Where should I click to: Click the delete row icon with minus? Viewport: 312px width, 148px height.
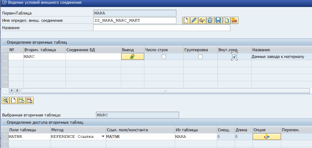coord(30,100)
